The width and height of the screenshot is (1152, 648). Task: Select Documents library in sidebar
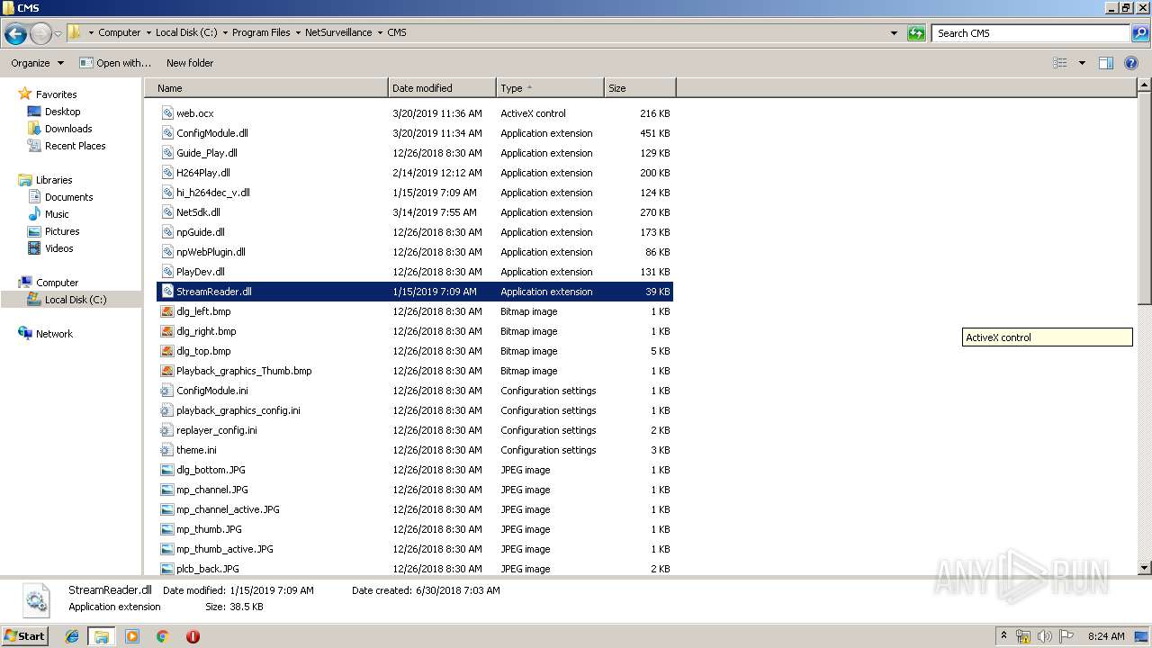click(x=69, y=197)
